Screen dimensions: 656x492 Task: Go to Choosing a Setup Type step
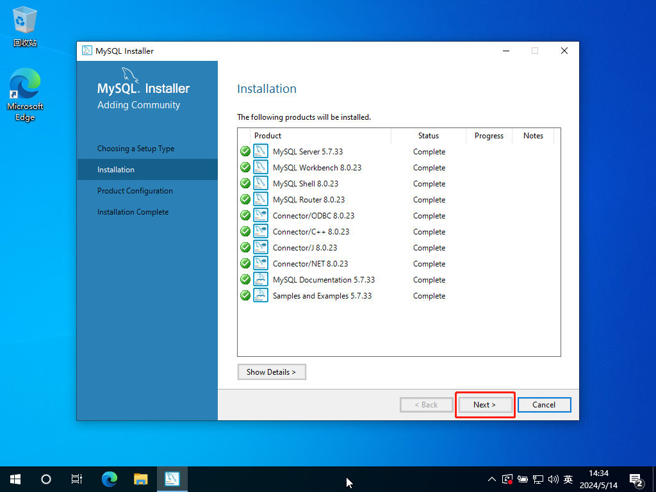tap(136, 149)
